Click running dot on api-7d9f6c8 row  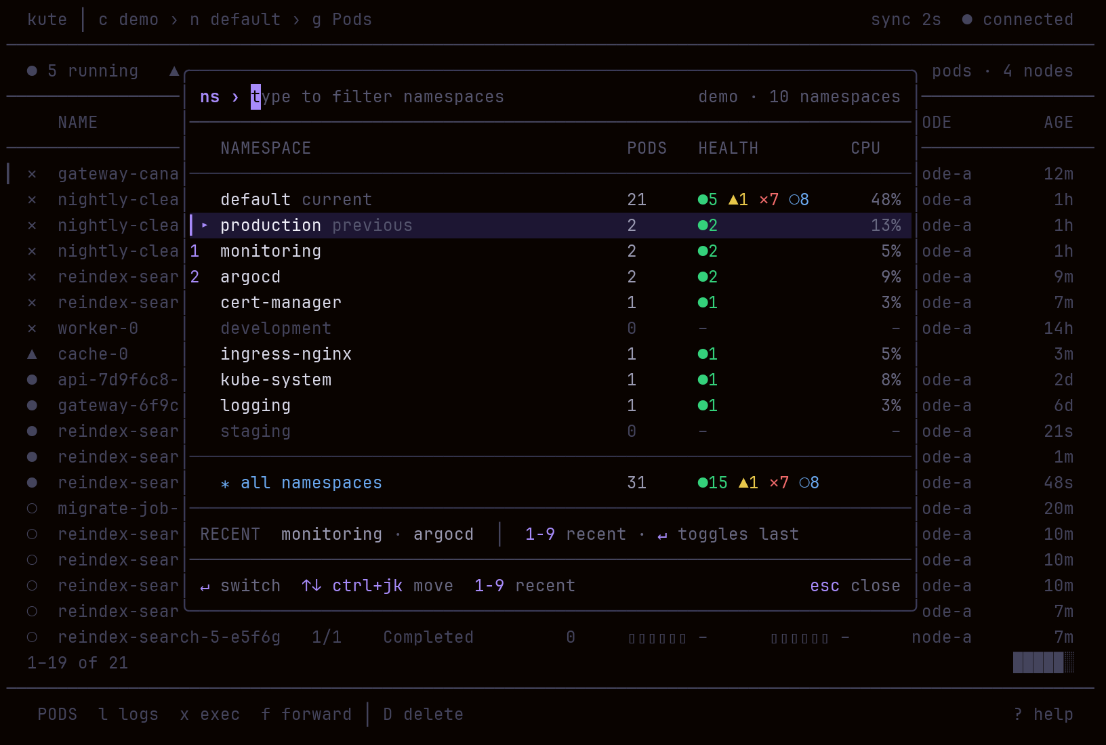click(32, 380)
